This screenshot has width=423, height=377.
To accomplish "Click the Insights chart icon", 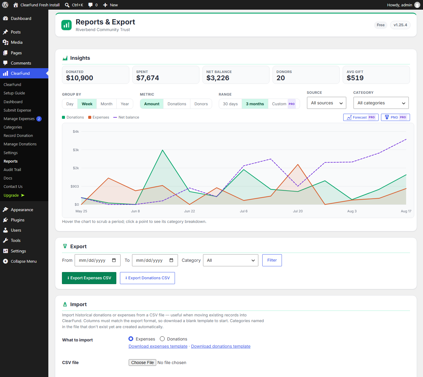I will (x=65, y=58).
